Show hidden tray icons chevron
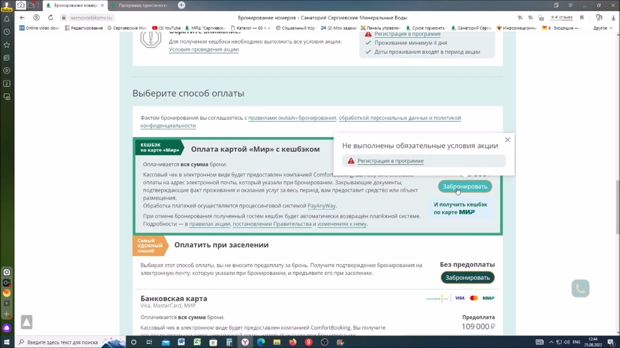The image size is (620, 348). click(551, 342)
